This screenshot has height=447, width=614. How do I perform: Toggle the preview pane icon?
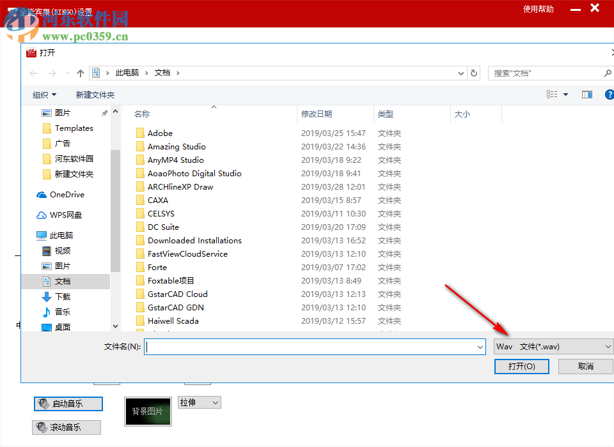[x=587, y=95]
